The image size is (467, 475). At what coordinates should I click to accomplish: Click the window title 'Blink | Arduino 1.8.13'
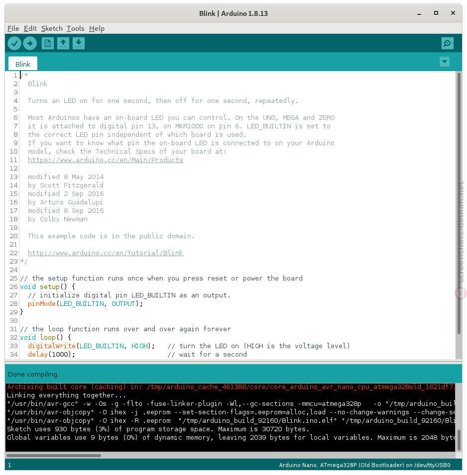point(233,13)
